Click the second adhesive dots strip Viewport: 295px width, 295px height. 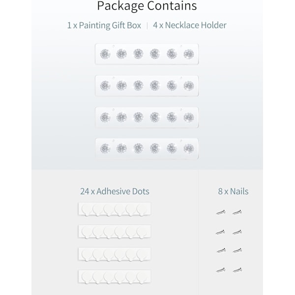115,232
